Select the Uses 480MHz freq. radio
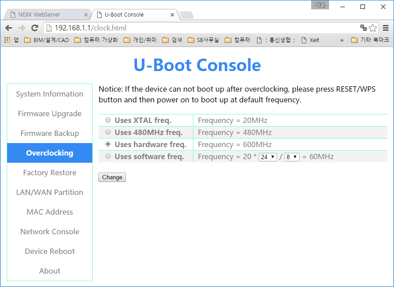The image size is (394, 287). pyautogui.click(x=108, y=132)
